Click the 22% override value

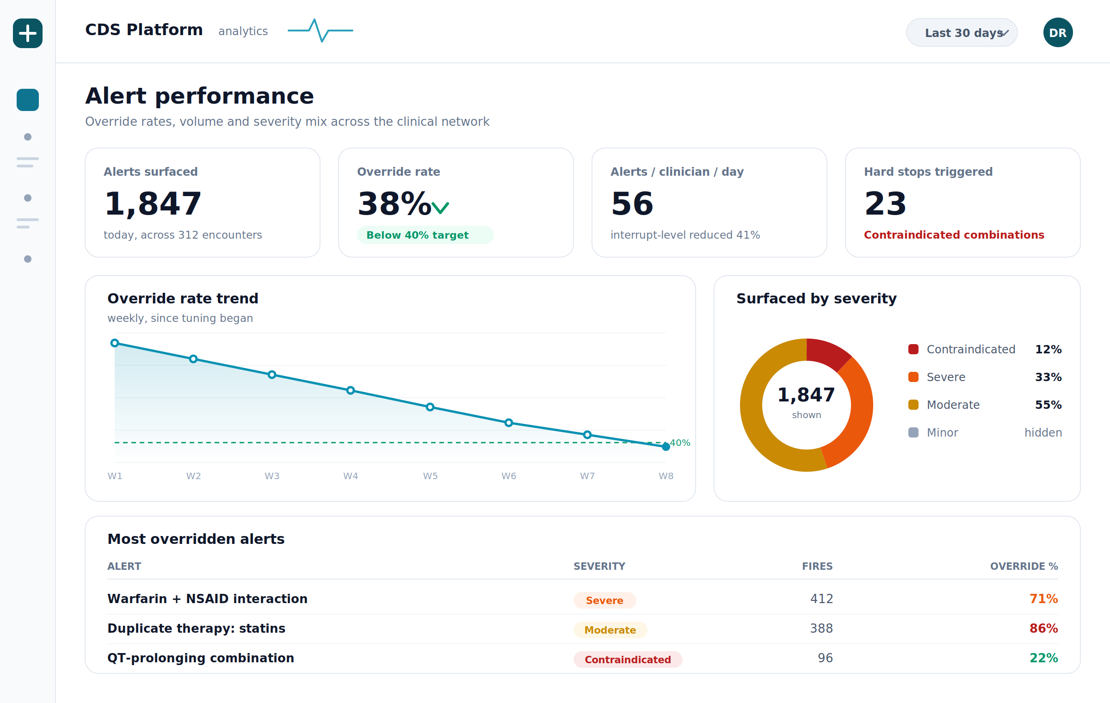tap(1044, 658)
